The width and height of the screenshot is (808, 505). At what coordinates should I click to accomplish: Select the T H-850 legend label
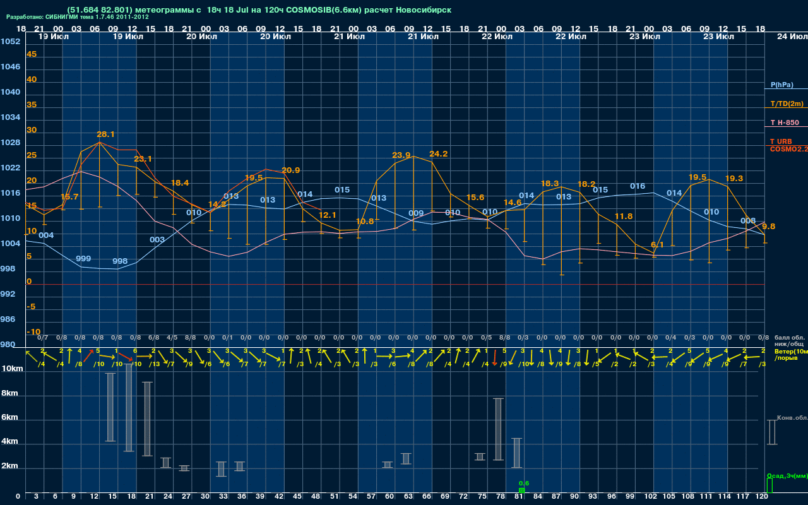click(x=784, y=122)
